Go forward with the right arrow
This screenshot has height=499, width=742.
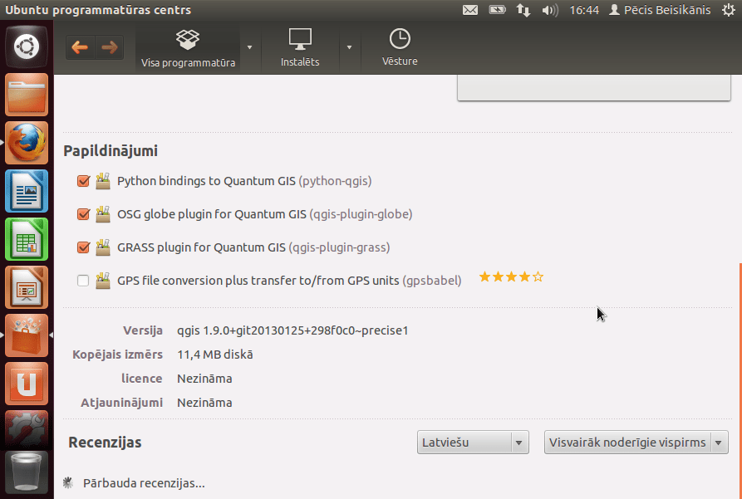pyautogui.click(x=110, y=47)
